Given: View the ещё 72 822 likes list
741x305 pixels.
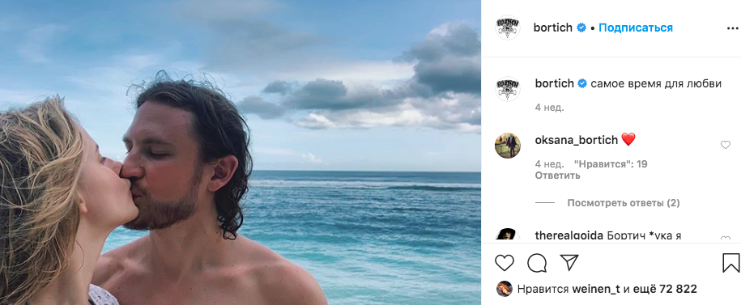Looking at the screenshot, I should coord(664,289).
